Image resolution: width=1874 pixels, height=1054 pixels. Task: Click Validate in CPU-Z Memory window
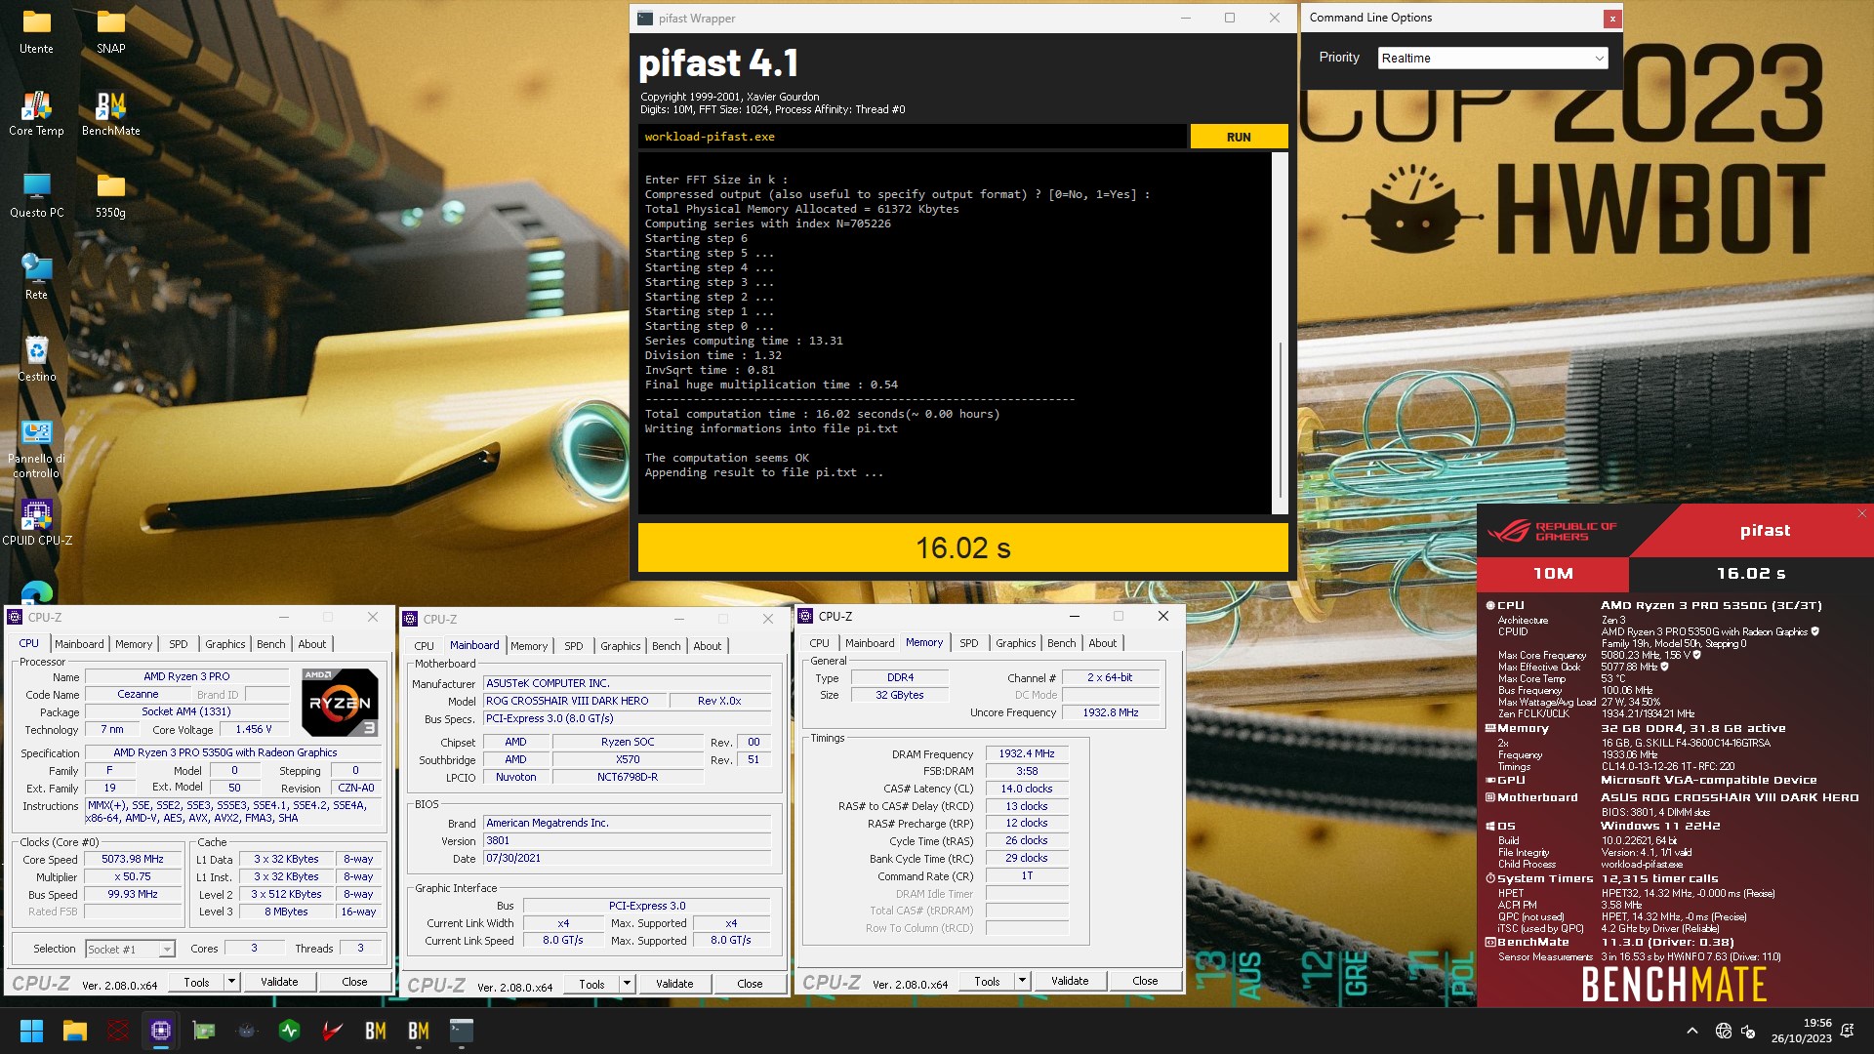click(x=1070, y=981)
